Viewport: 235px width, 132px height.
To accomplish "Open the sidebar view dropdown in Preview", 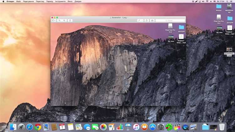I will pos(54,20).
